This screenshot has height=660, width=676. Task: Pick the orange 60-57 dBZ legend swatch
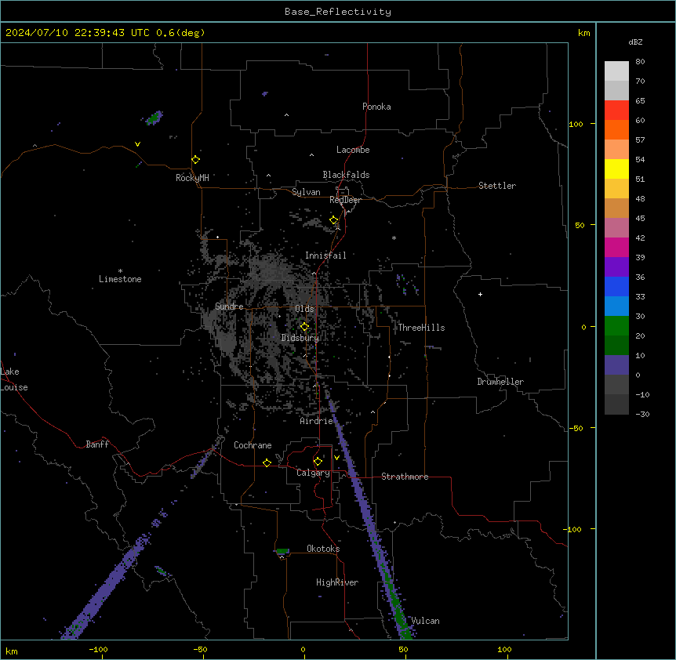pyautogui.click(x=616, y=129)
